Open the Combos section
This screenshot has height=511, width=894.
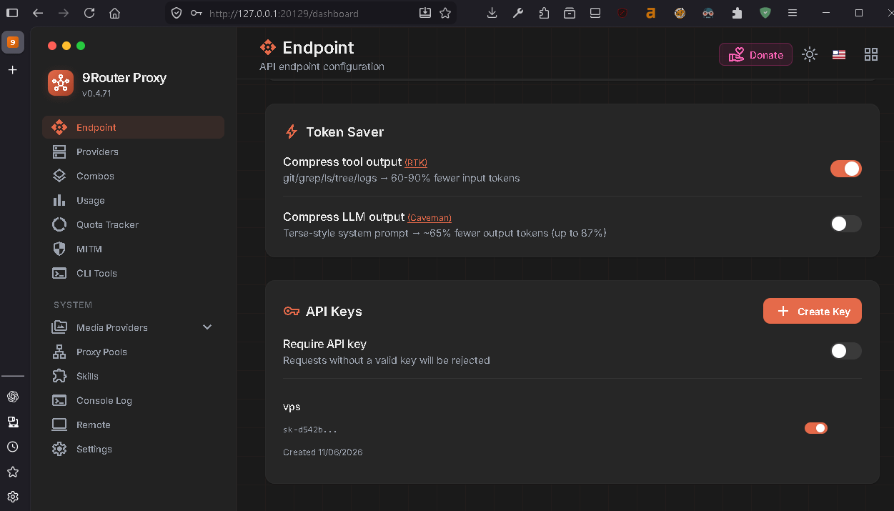(x=134, y=176)
